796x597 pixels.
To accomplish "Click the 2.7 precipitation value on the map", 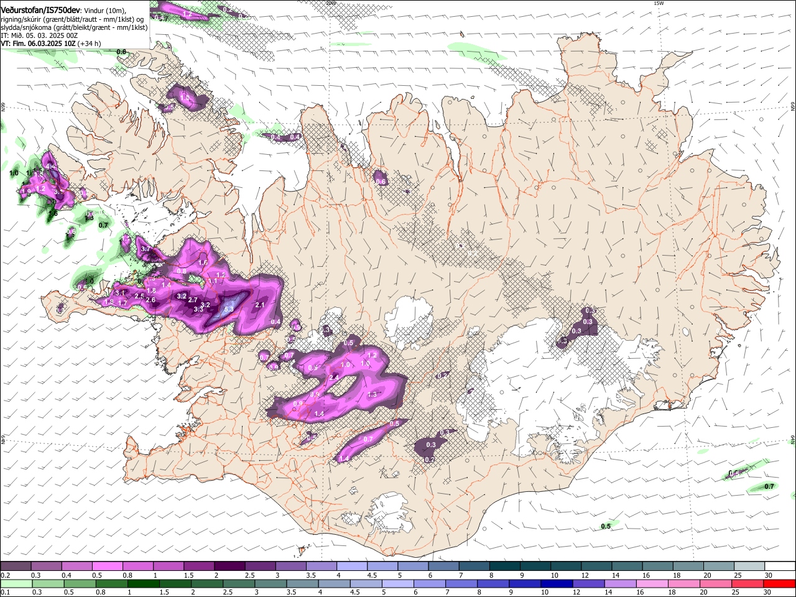I will coord(193,300).
